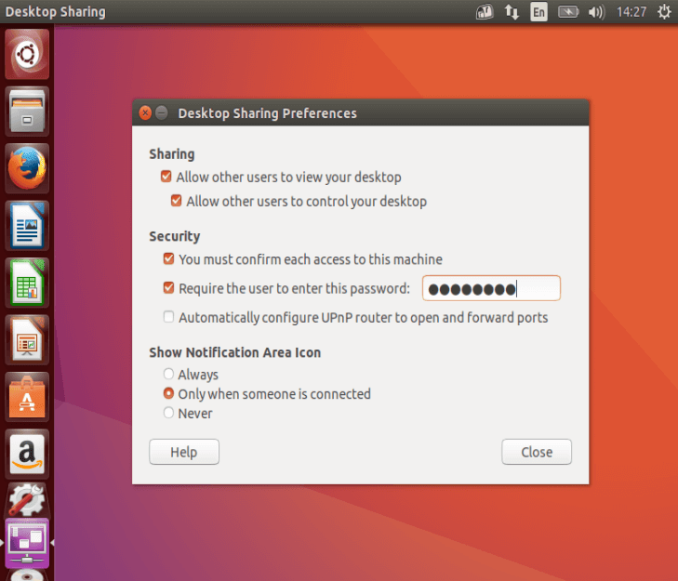
Task: Launch LibreOffice Impress from the launcher
Action: pos(27,339)
